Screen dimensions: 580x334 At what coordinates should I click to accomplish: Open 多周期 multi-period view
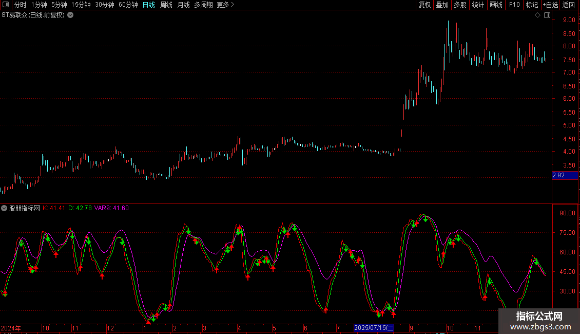coord(203,5)
